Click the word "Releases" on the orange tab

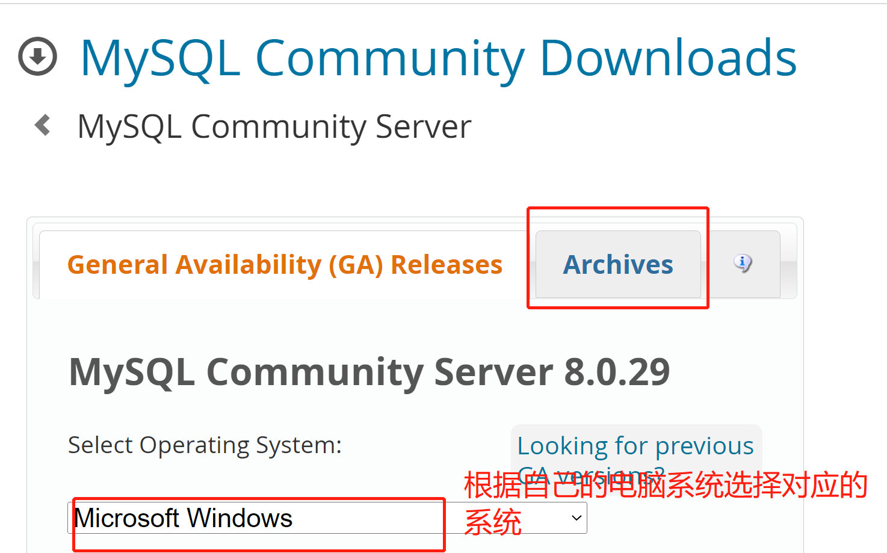click(447, 265)
